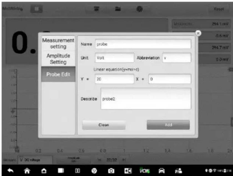Image resolution: width=233 pixels, height=176 pixels.
Task: Tap the remote service car-person icon
Action: [178, 171]
